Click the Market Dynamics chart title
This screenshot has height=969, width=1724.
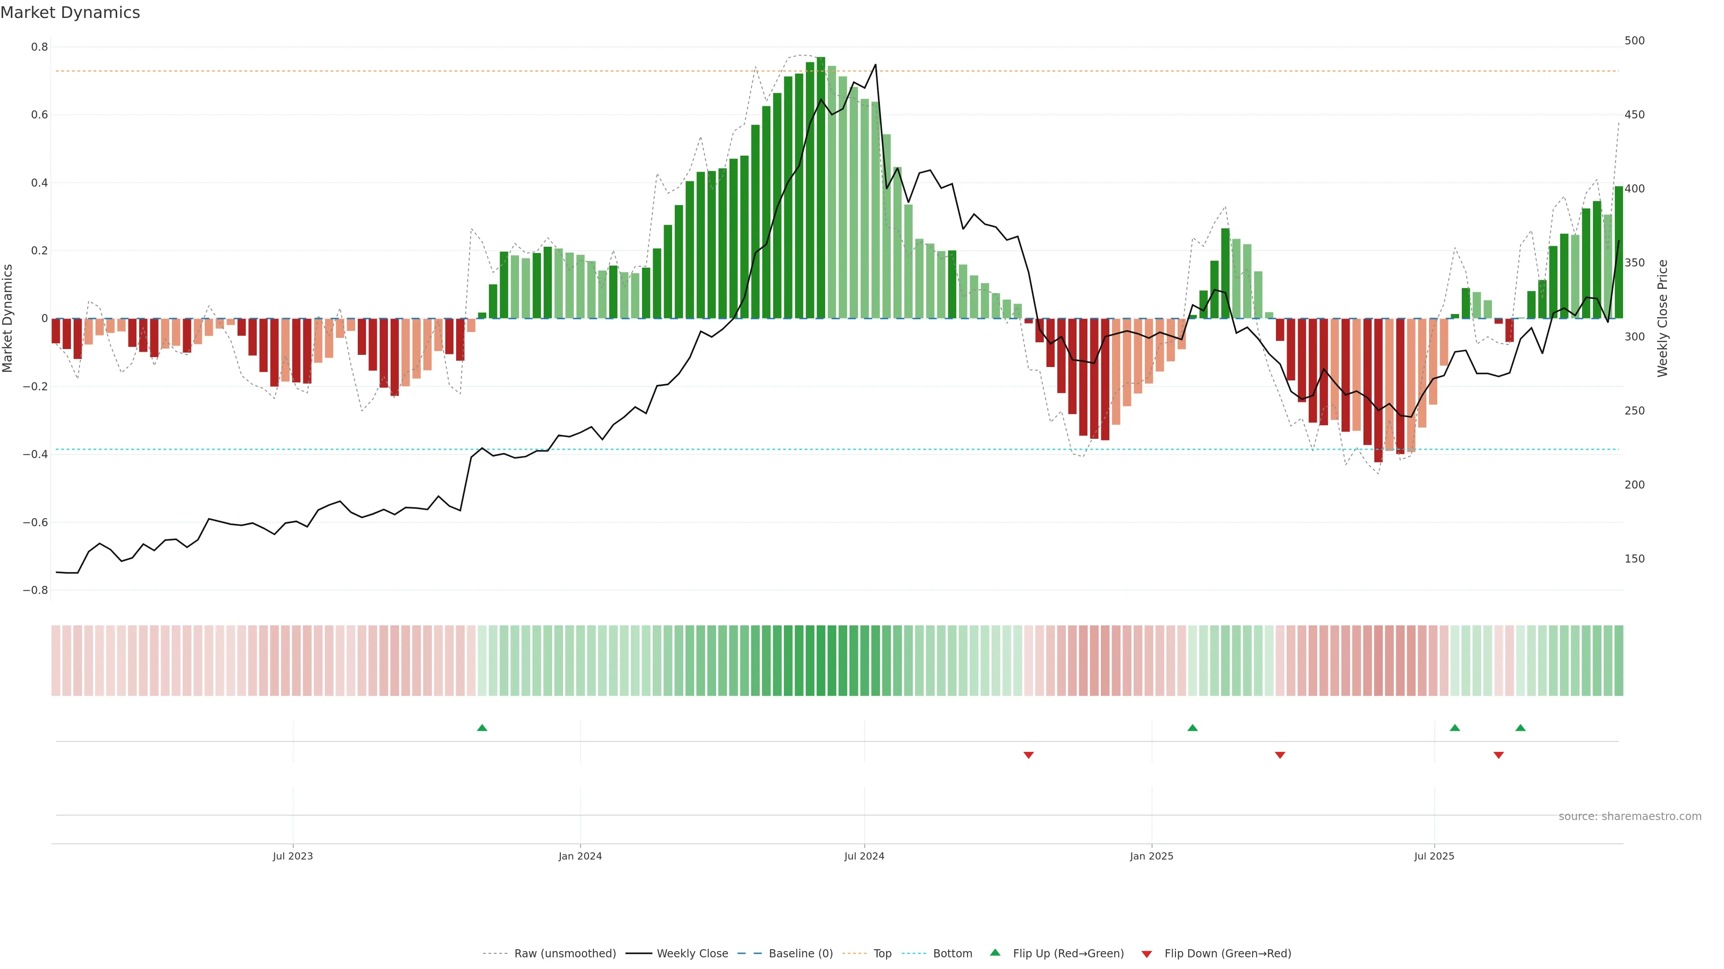click(70, 13)
